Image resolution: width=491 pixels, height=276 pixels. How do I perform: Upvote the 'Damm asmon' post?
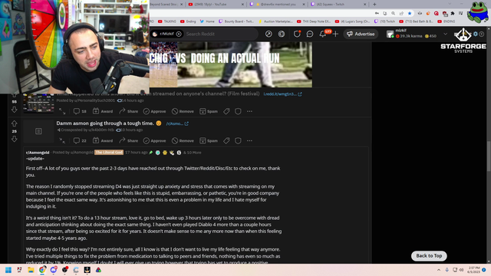pos(14,123)
